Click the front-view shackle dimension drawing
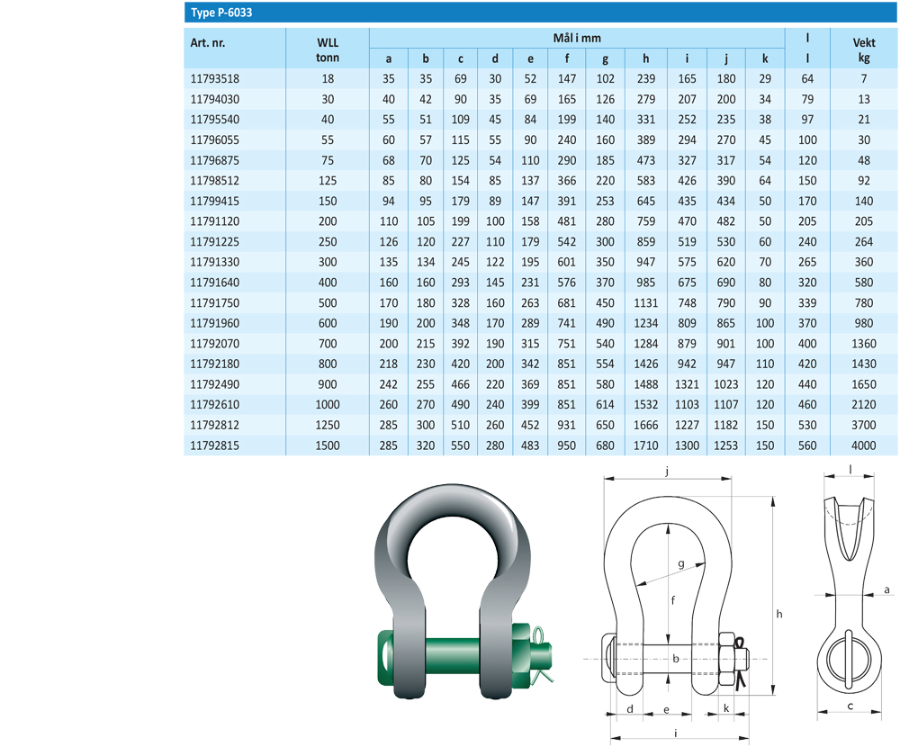The width and height of the screenshot is (900, 756). 684,603
